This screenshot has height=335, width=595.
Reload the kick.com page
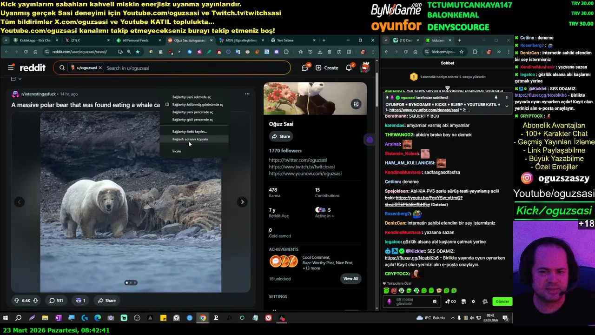[x=407, y=52]
